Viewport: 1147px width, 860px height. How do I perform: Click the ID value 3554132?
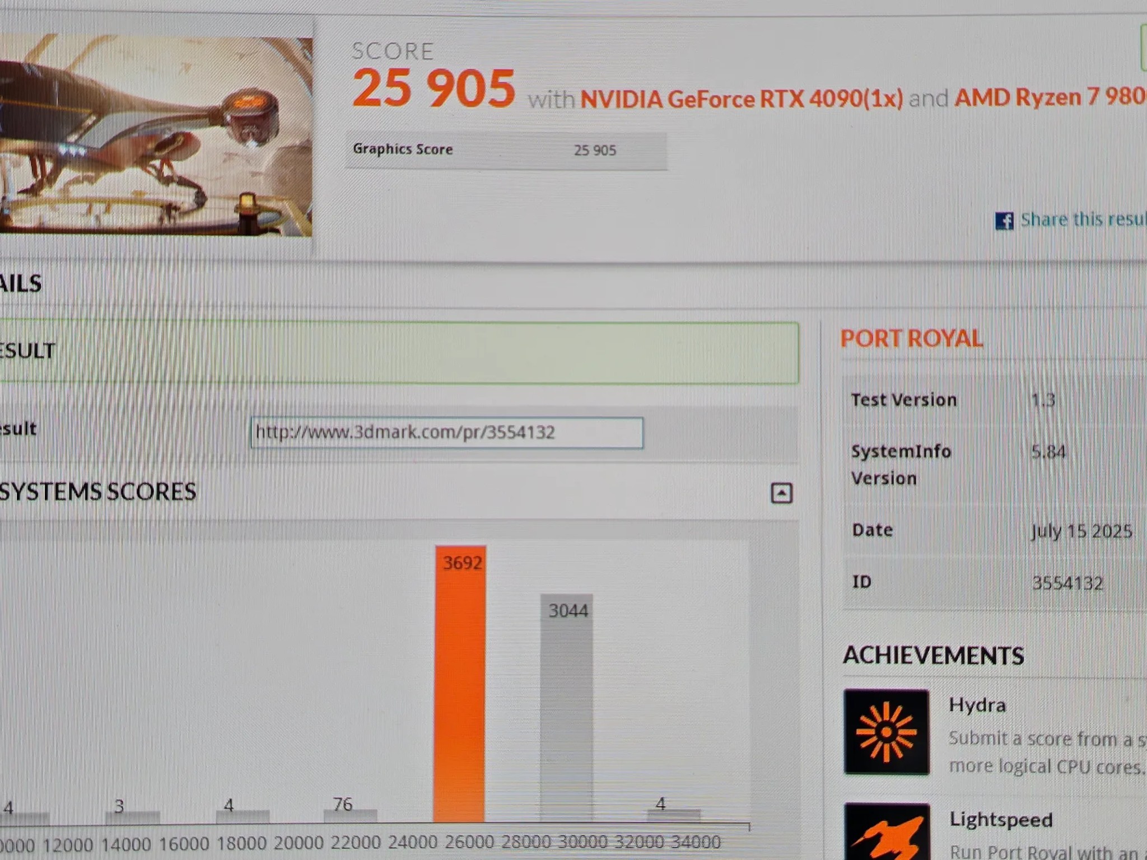coord(1067,583)
